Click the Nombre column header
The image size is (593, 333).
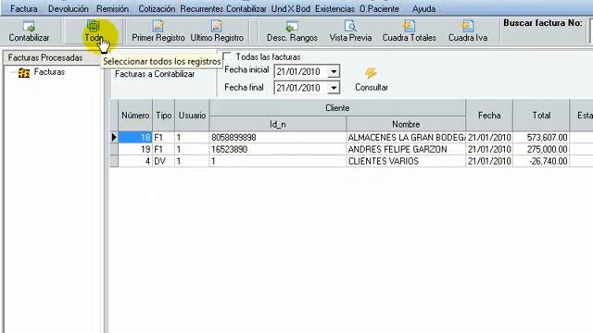[x=406, y=124]
